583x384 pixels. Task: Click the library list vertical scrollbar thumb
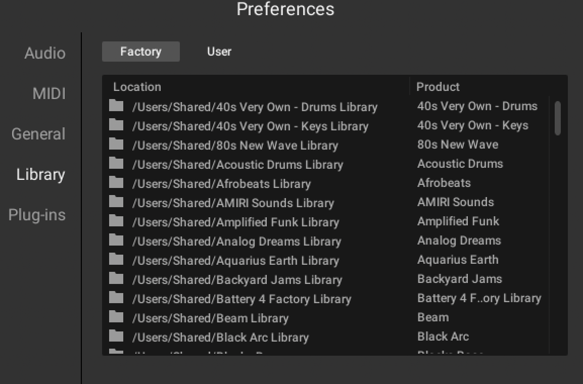557,118
